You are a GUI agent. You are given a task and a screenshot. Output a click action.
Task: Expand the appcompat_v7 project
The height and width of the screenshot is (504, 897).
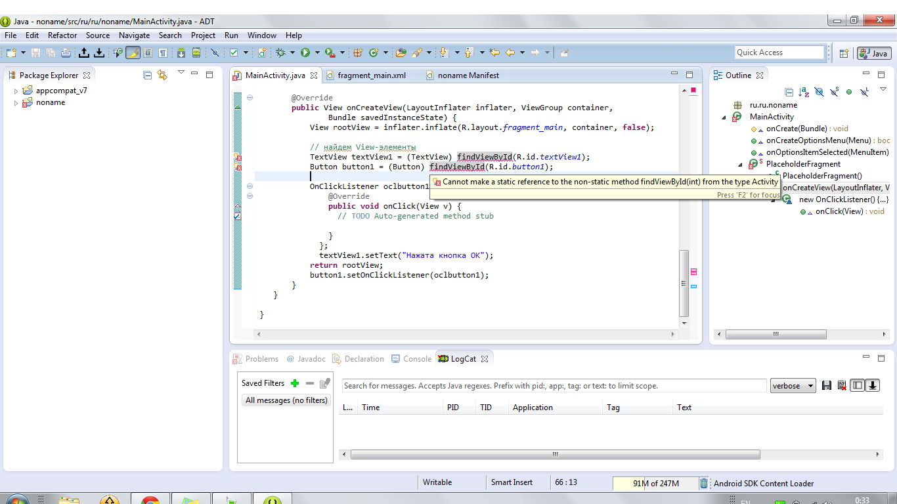16,91
